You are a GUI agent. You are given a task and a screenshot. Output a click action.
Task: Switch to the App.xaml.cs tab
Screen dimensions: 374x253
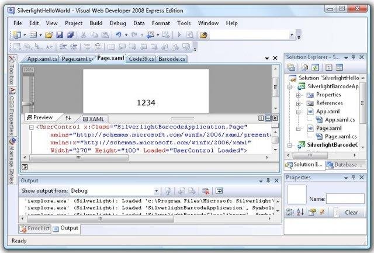(x=42, y=59)
